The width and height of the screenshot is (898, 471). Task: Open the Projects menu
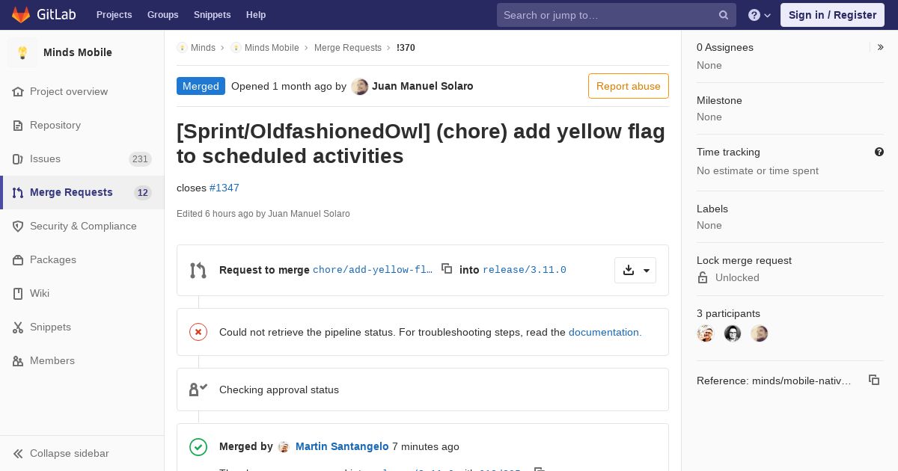point(114,15)
